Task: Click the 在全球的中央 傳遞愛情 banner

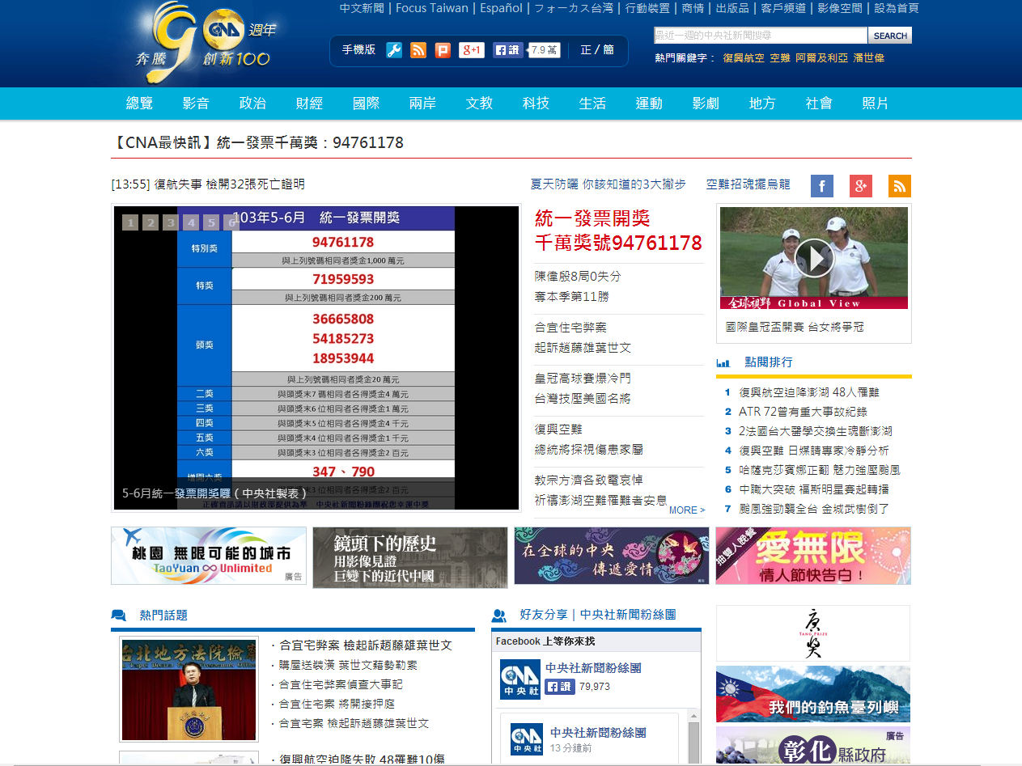Action: (x=612, y=556)
